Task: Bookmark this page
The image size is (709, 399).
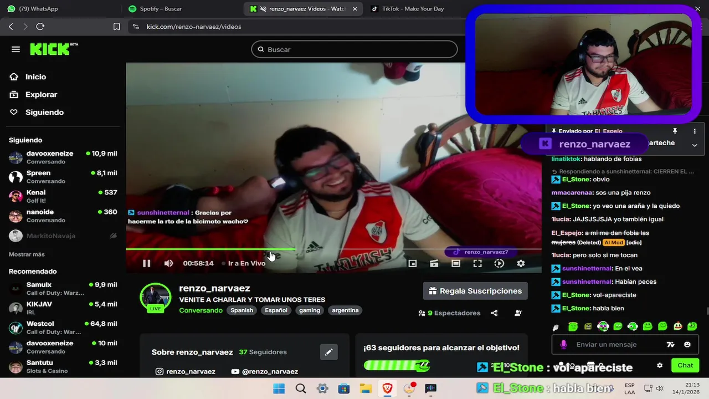Action: click(116, 27)
